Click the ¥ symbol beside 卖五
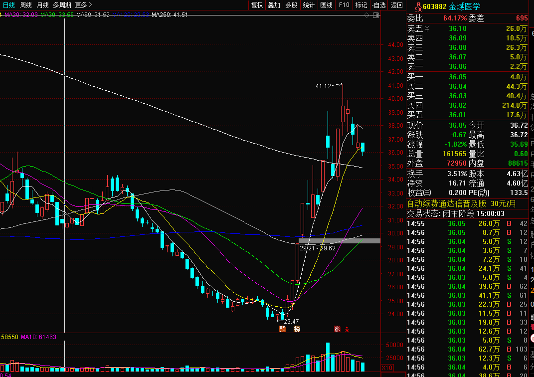Viewport: 534px width, 377px height. tap(427, 29)
